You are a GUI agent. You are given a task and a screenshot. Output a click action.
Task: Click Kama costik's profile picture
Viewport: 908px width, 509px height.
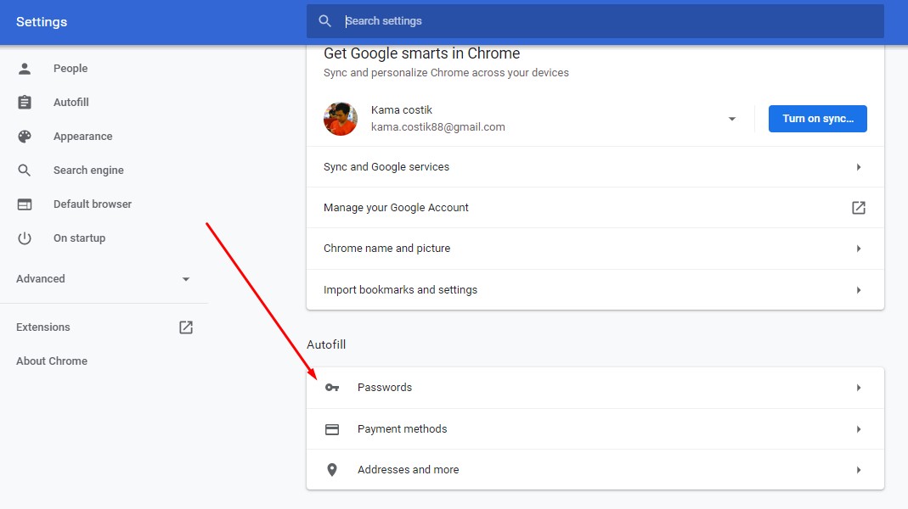point(341,119)
